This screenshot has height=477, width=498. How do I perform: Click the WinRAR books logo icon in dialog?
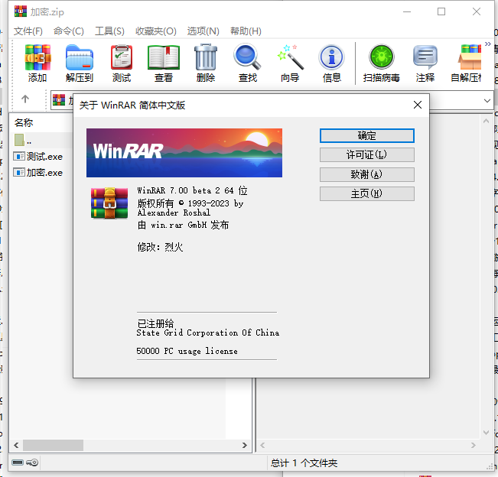click(x=109, y=203)
